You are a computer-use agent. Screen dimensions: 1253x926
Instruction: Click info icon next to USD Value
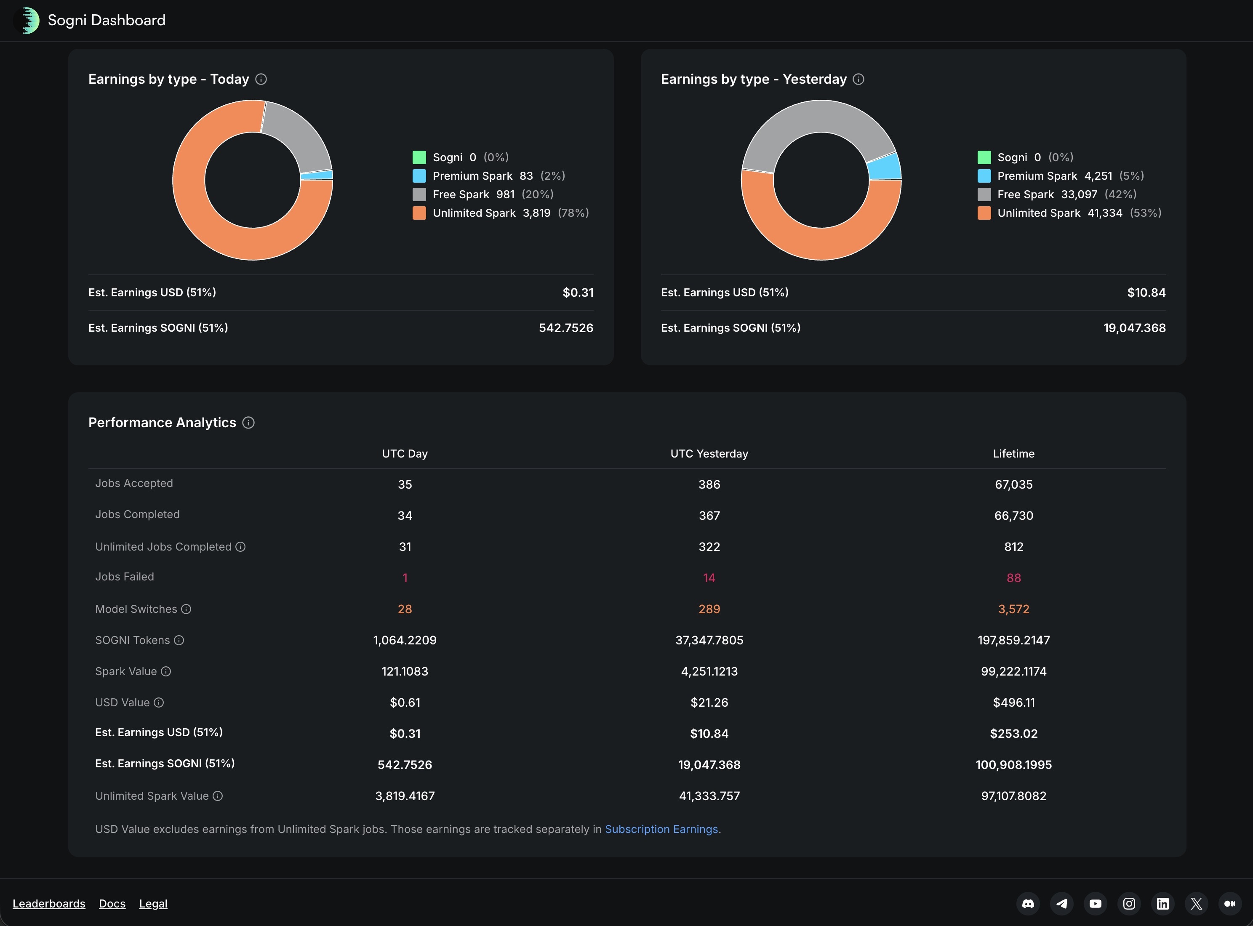coord(159,702)
